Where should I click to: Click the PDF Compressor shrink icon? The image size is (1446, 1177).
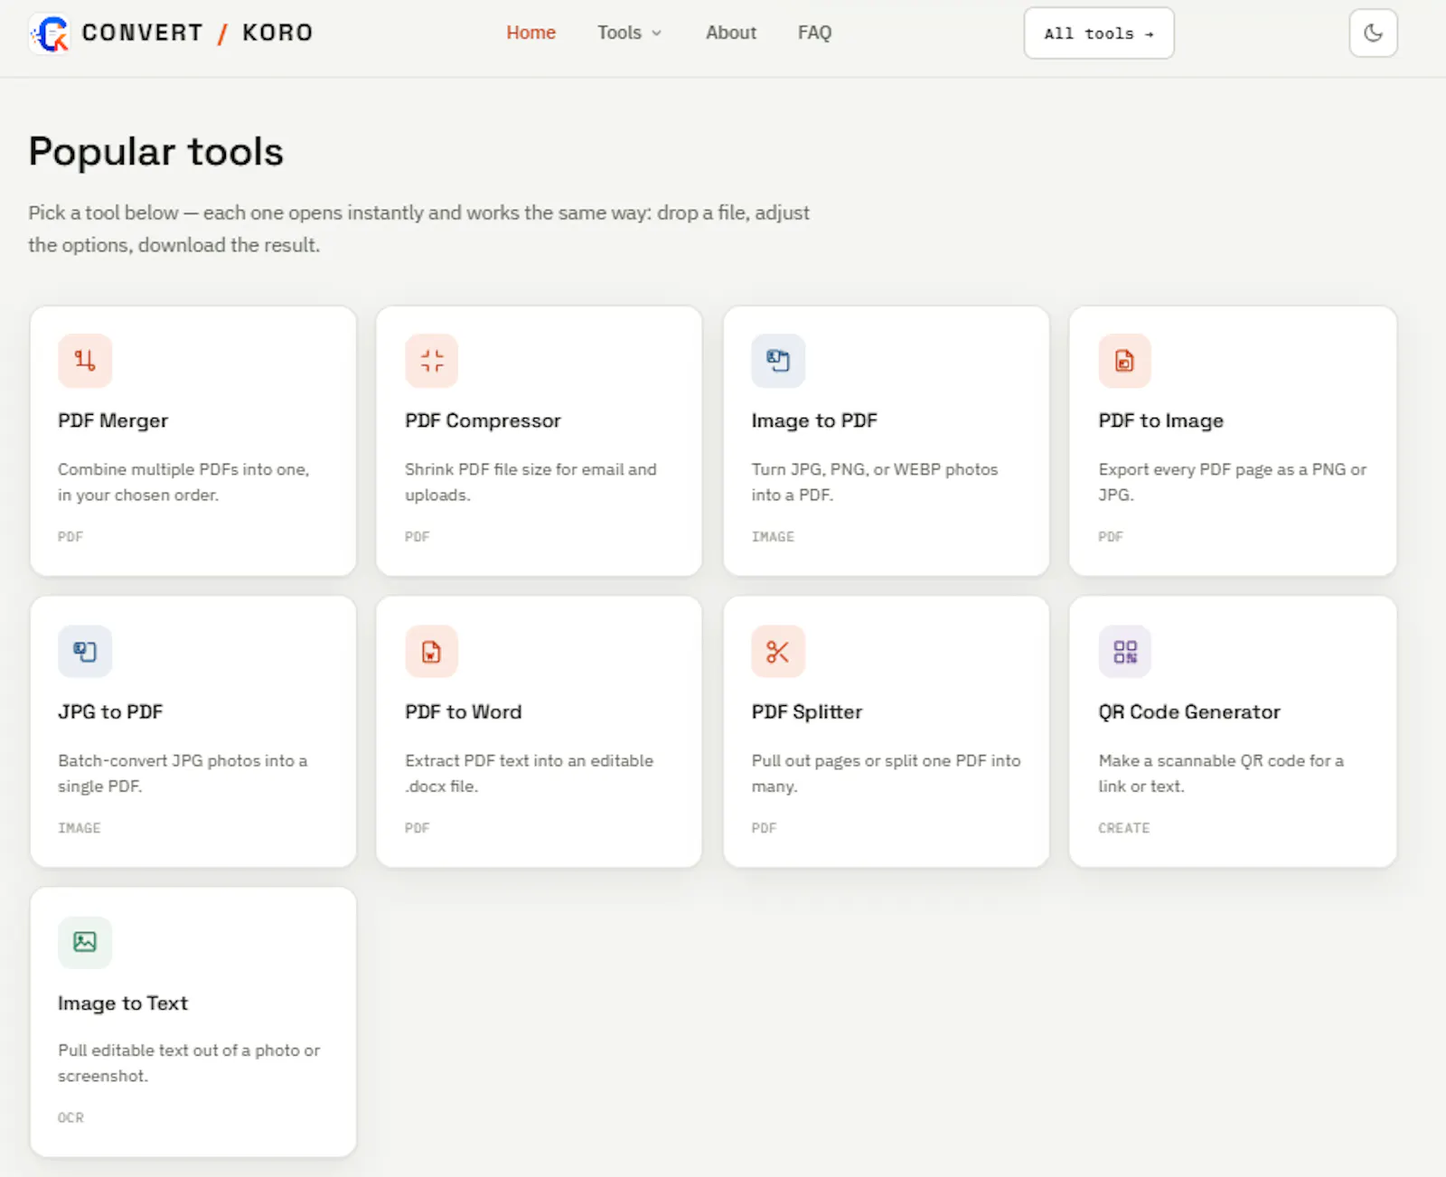[432, 361]
